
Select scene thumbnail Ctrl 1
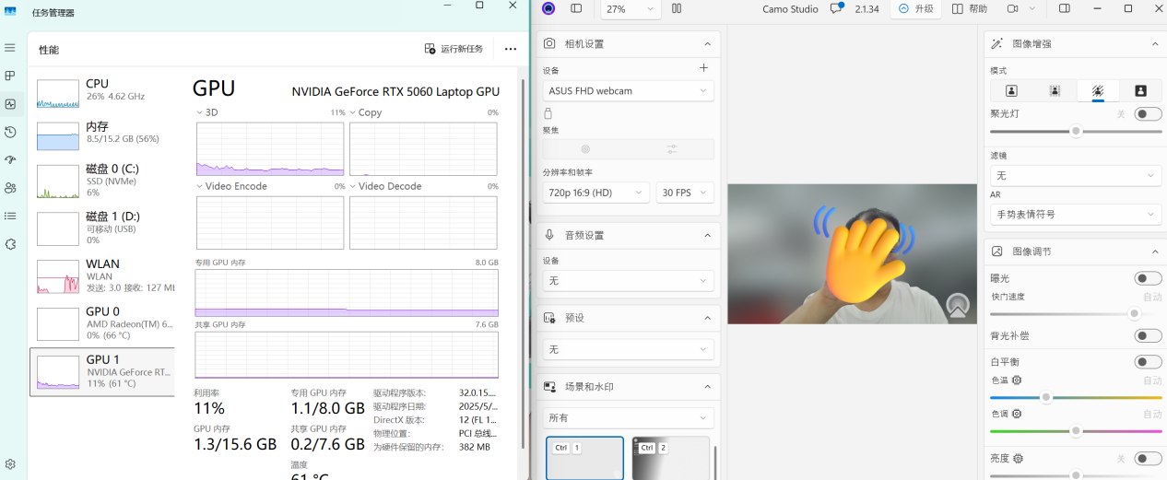pyautogui.click(x=584, y=458)
